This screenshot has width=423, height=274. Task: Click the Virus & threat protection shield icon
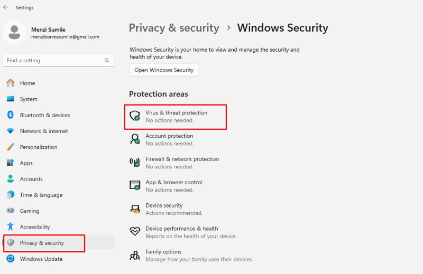click(135, 116)
